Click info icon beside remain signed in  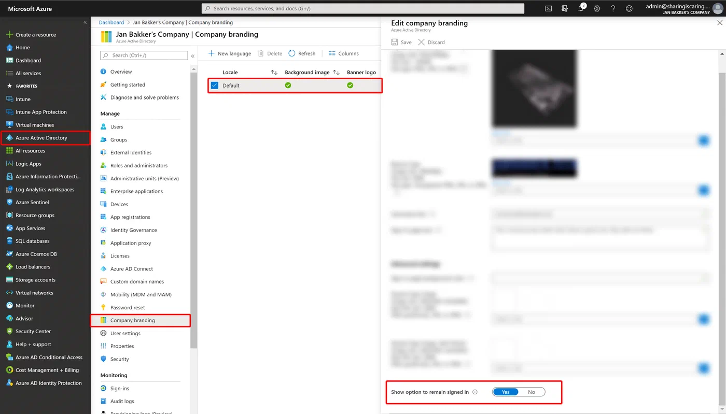coord(475,392)
